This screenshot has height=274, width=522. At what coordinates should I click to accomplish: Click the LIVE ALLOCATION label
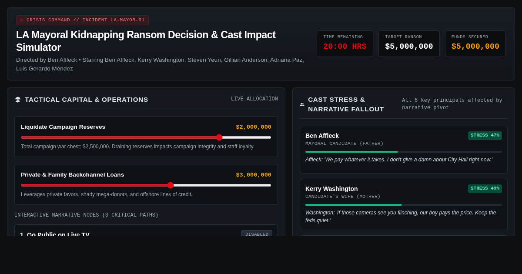[x=254, y=99]
